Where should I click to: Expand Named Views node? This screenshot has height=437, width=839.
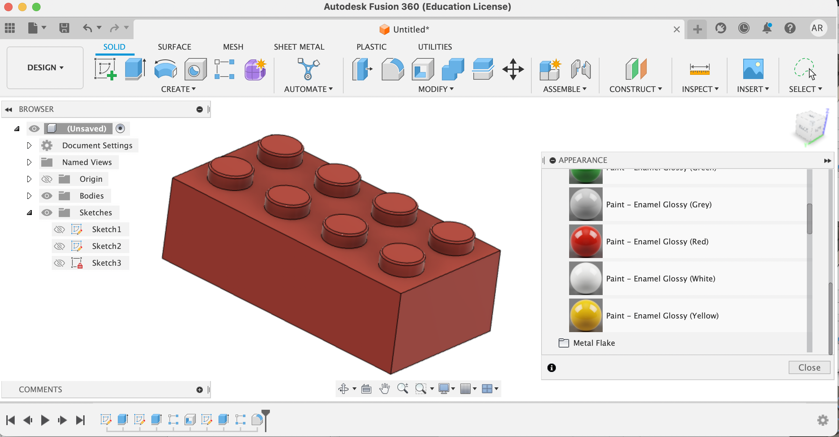(x=29, y=162)
